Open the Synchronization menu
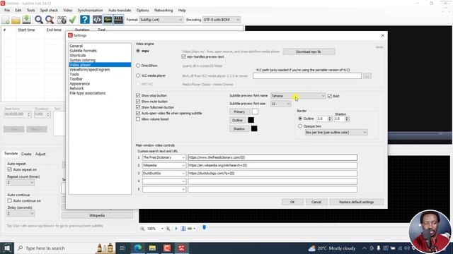Viewport: 453px width, 254px height. [x=90, y=10]
